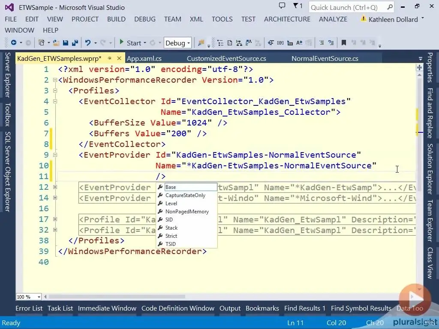This screenshot has width=439, height=329.
Task: Switch to the CustomizedEventSource.cs tab
Action: click(x=226, y=58)
